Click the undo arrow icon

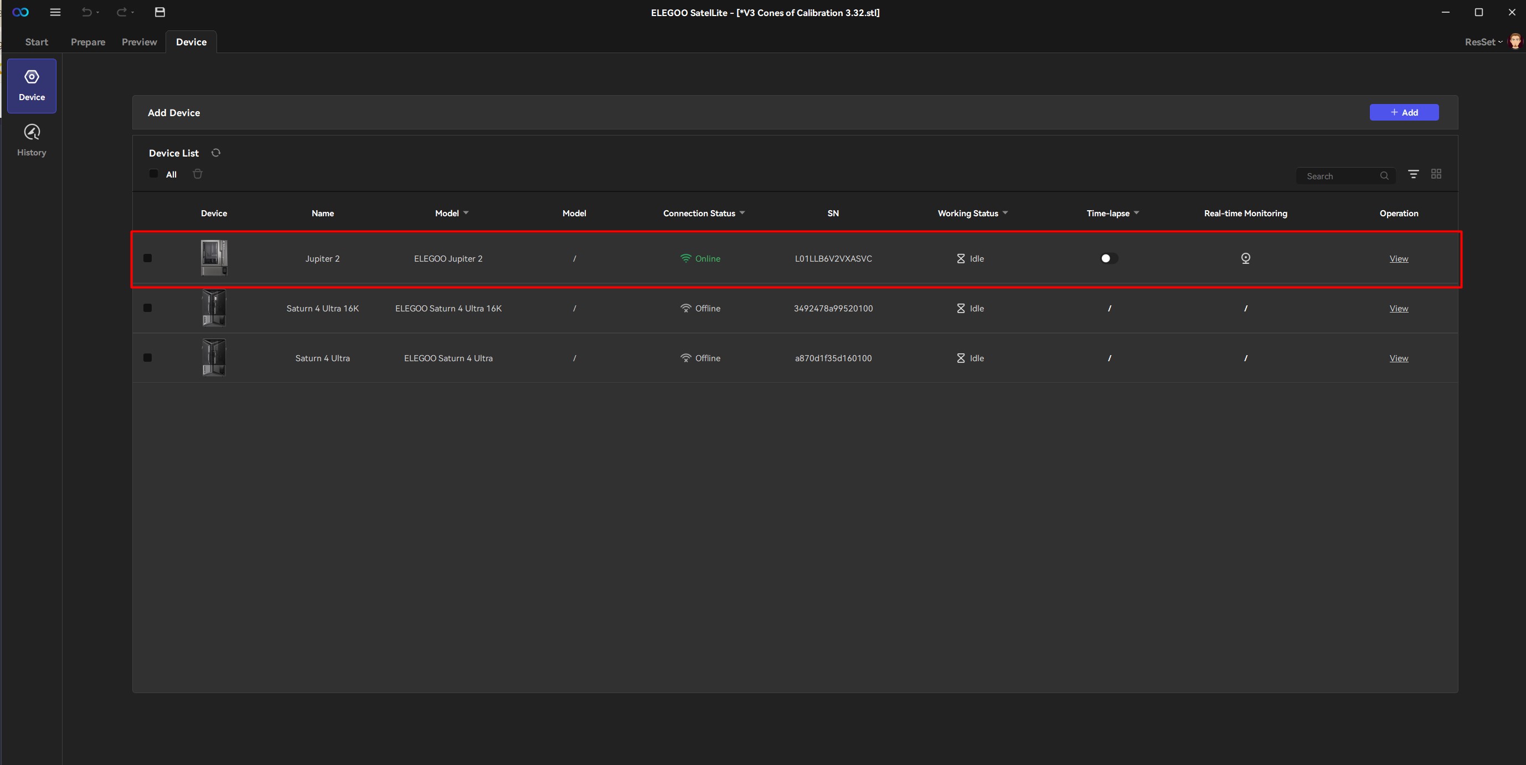click(x=86, y=12)
